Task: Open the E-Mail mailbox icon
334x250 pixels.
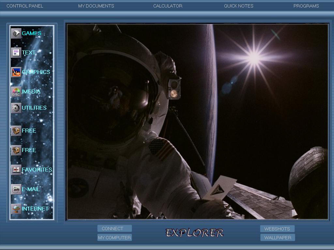Action: coord(16,189)
